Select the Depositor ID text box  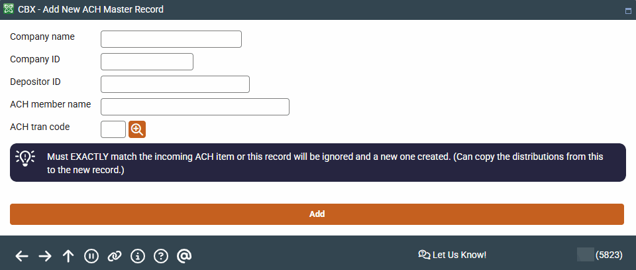pos(175,84)
